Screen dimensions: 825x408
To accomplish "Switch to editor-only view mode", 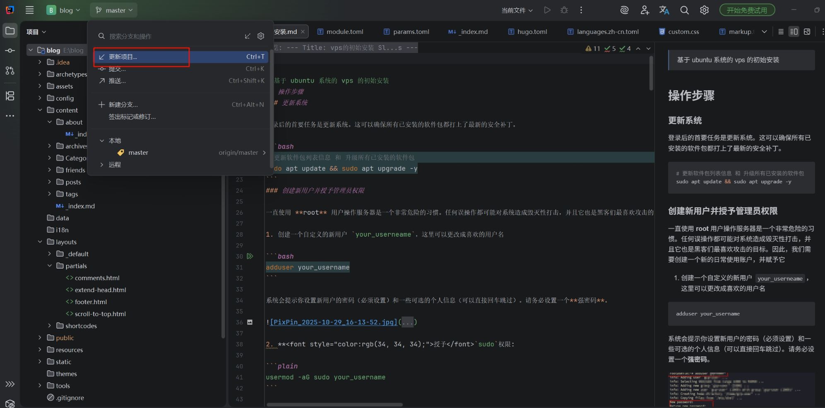I will (x=781, y=32).
